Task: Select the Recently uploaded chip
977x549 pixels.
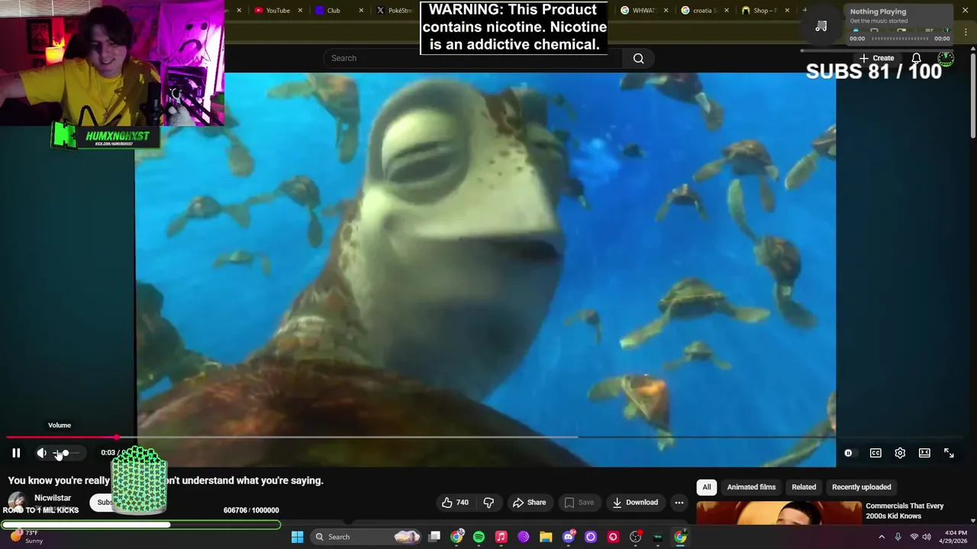Action: pyautogui.click(x=861, y=487)
